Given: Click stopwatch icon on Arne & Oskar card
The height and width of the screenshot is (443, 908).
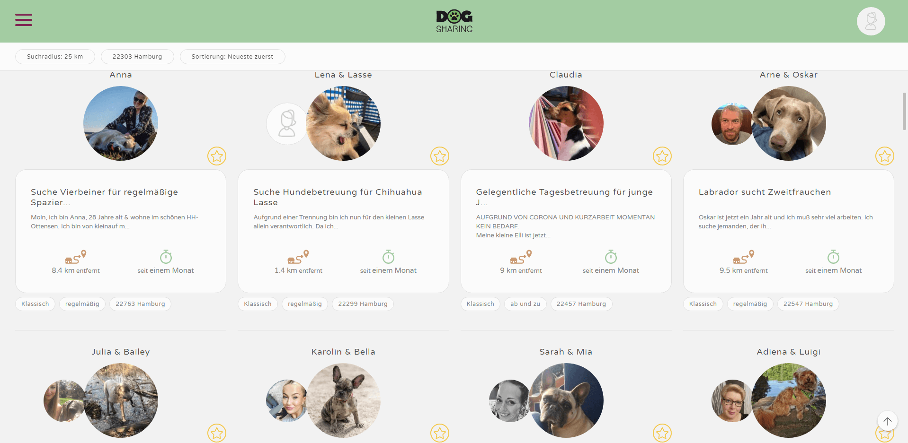Looking at the screenshot, I should coord(833,257).
